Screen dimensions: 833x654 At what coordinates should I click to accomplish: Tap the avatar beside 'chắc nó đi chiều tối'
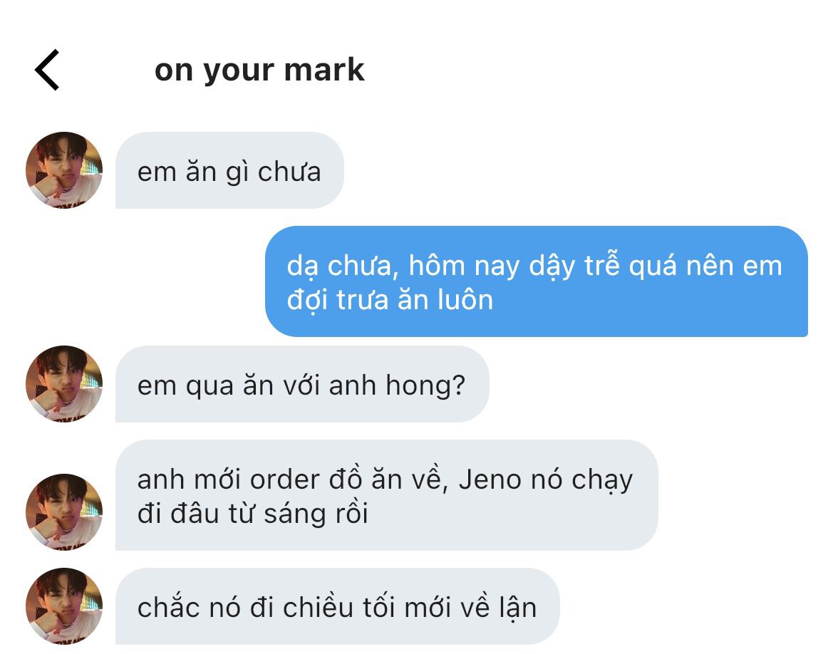point(64,606)
